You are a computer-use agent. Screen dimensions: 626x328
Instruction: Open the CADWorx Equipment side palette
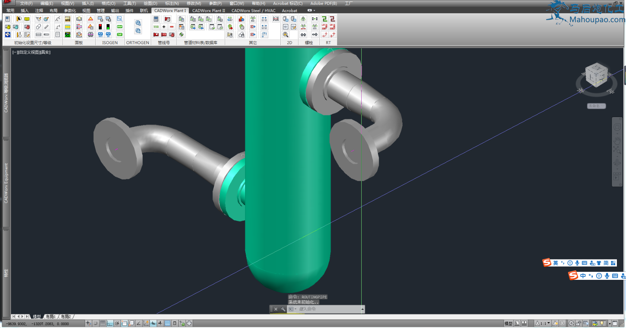pos(6,183)
